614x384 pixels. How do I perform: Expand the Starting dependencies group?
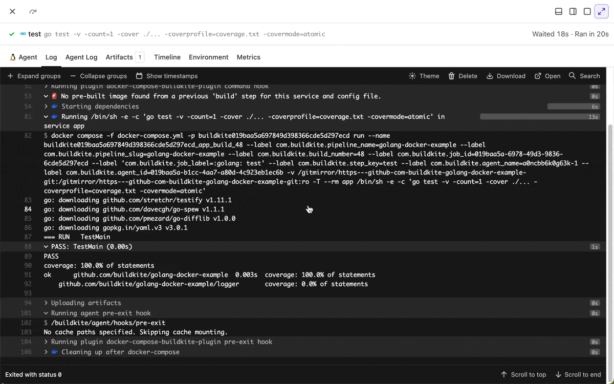pyautogui.click(x=46, y=106)
